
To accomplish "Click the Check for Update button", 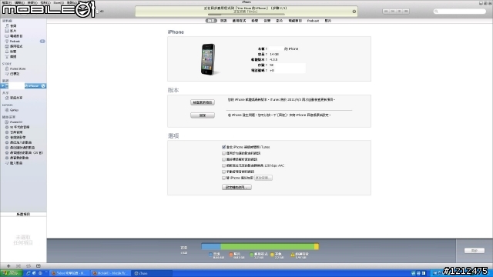I will (203, 102).
